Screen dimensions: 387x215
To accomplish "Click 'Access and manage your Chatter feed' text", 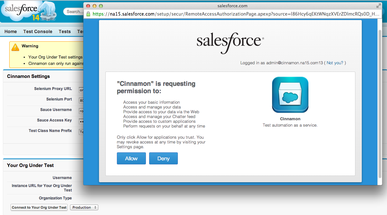I will pos(159,117).
